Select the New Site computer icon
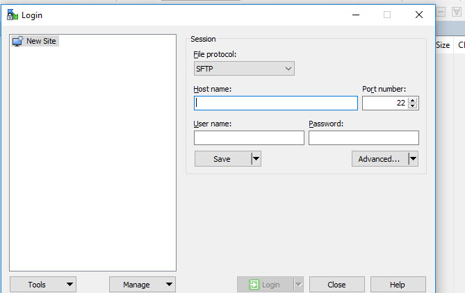 click(x=18, y=41)
